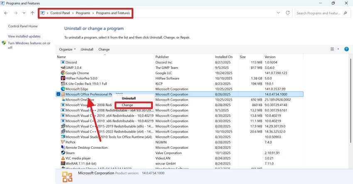The width and height of the screenshot is (353, 184).
Task: Expand the address bar history dropdown
Action: click(x=278, y=13)
